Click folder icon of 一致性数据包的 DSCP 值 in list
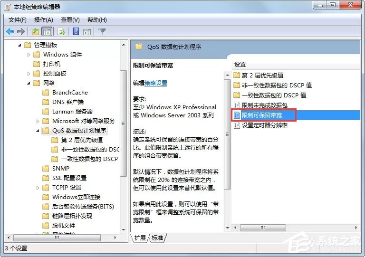365x257 pixels. (237, 95)
